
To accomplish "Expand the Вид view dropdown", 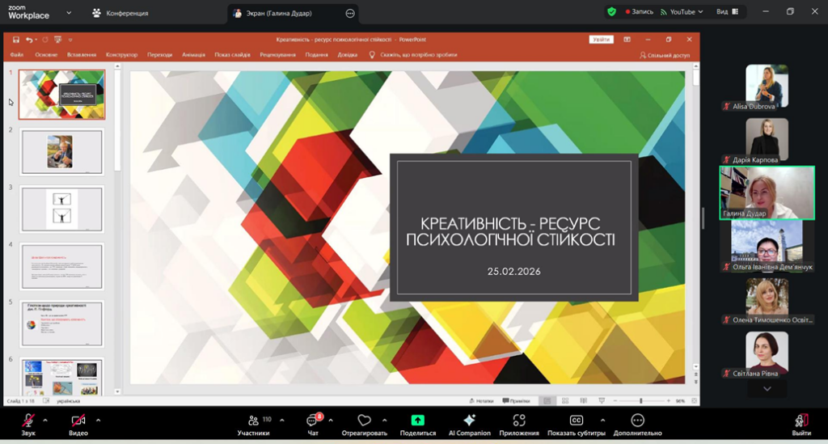I will point(726,12).
